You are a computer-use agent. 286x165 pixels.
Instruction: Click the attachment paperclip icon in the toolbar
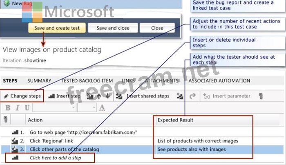coord(261,96)
